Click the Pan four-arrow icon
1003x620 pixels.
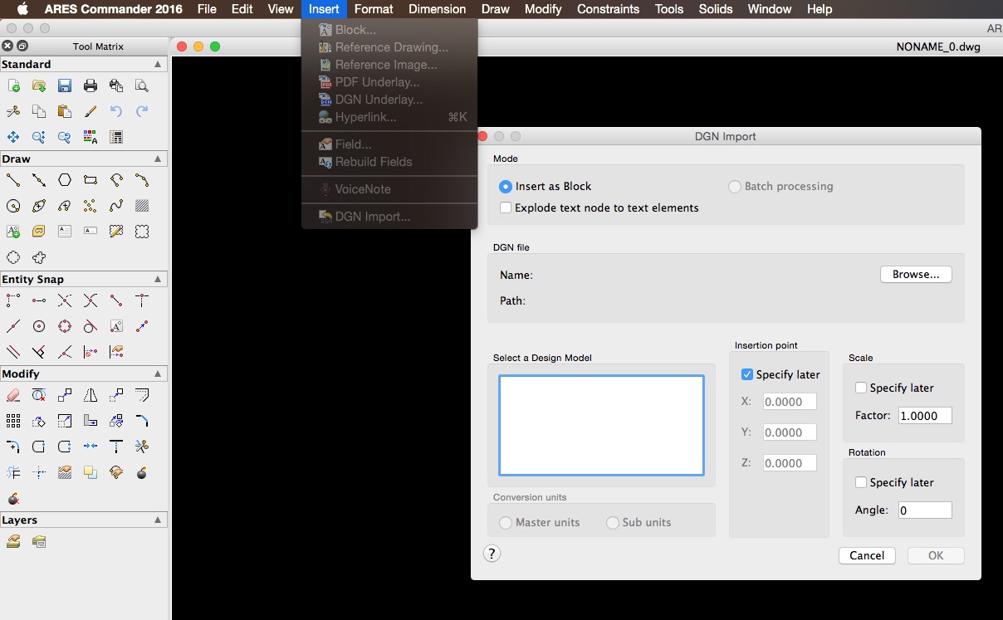13,137
